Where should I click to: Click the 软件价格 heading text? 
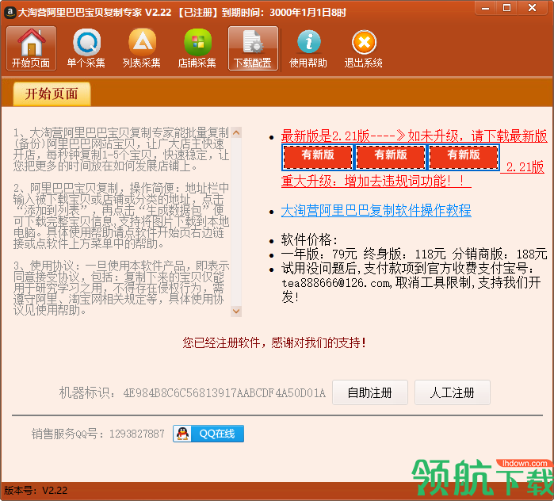pyautogui.click(x=310, y=240)
